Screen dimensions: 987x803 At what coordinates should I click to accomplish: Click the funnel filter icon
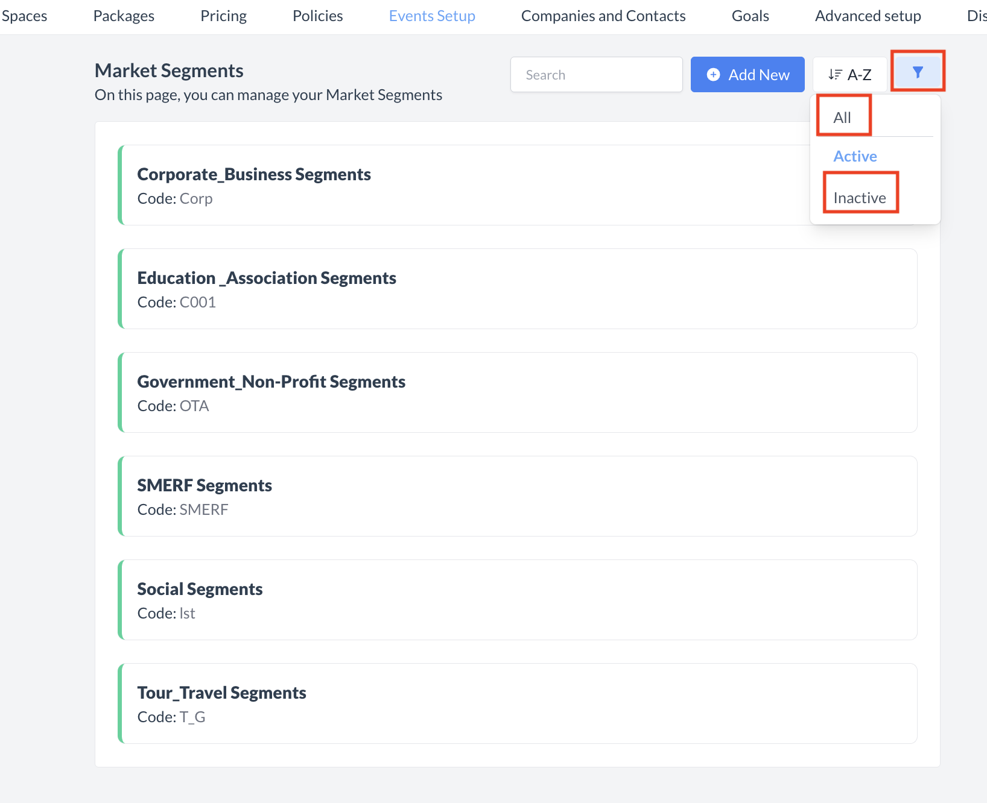(x=918, y=73)
